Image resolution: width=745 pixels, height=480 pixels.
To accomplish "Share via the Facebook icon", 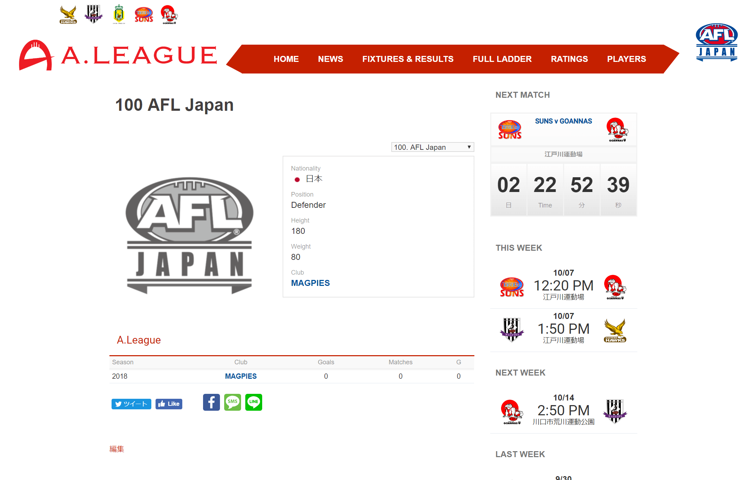I will (211, 402).
